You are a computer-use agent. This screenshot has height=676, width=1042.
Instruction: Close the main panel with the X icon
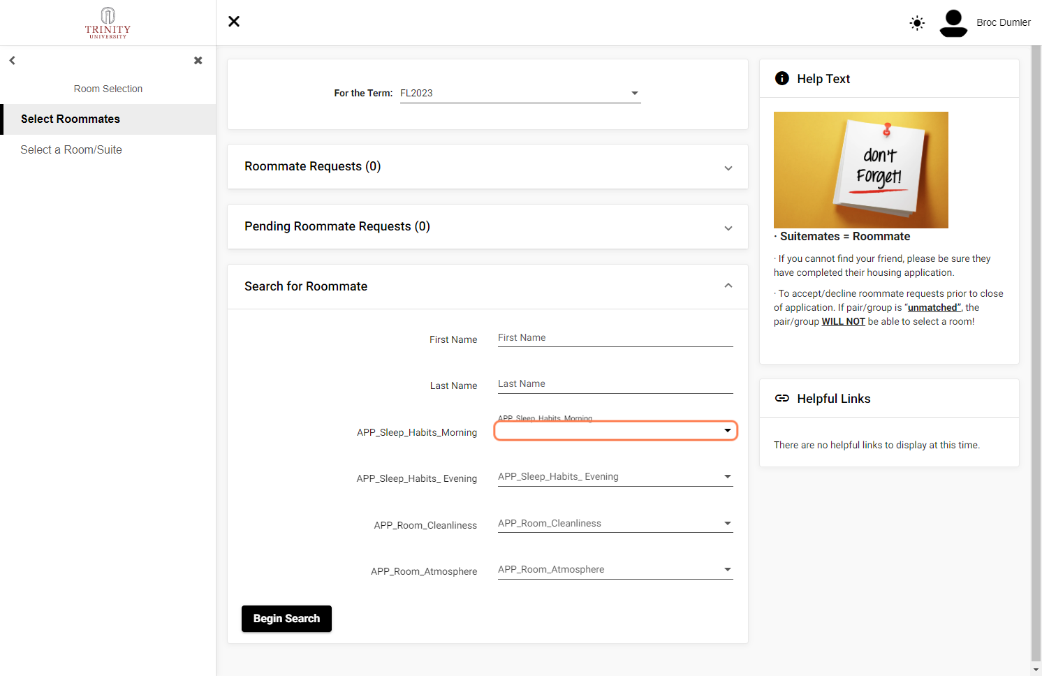pos(234,22)
